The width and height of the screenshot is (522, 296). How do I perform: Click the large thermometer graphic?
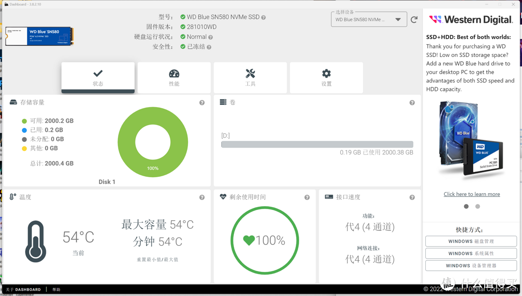coord(36,241)
